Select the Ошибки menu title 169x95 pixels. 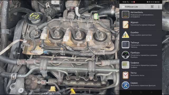pos(134,32)
